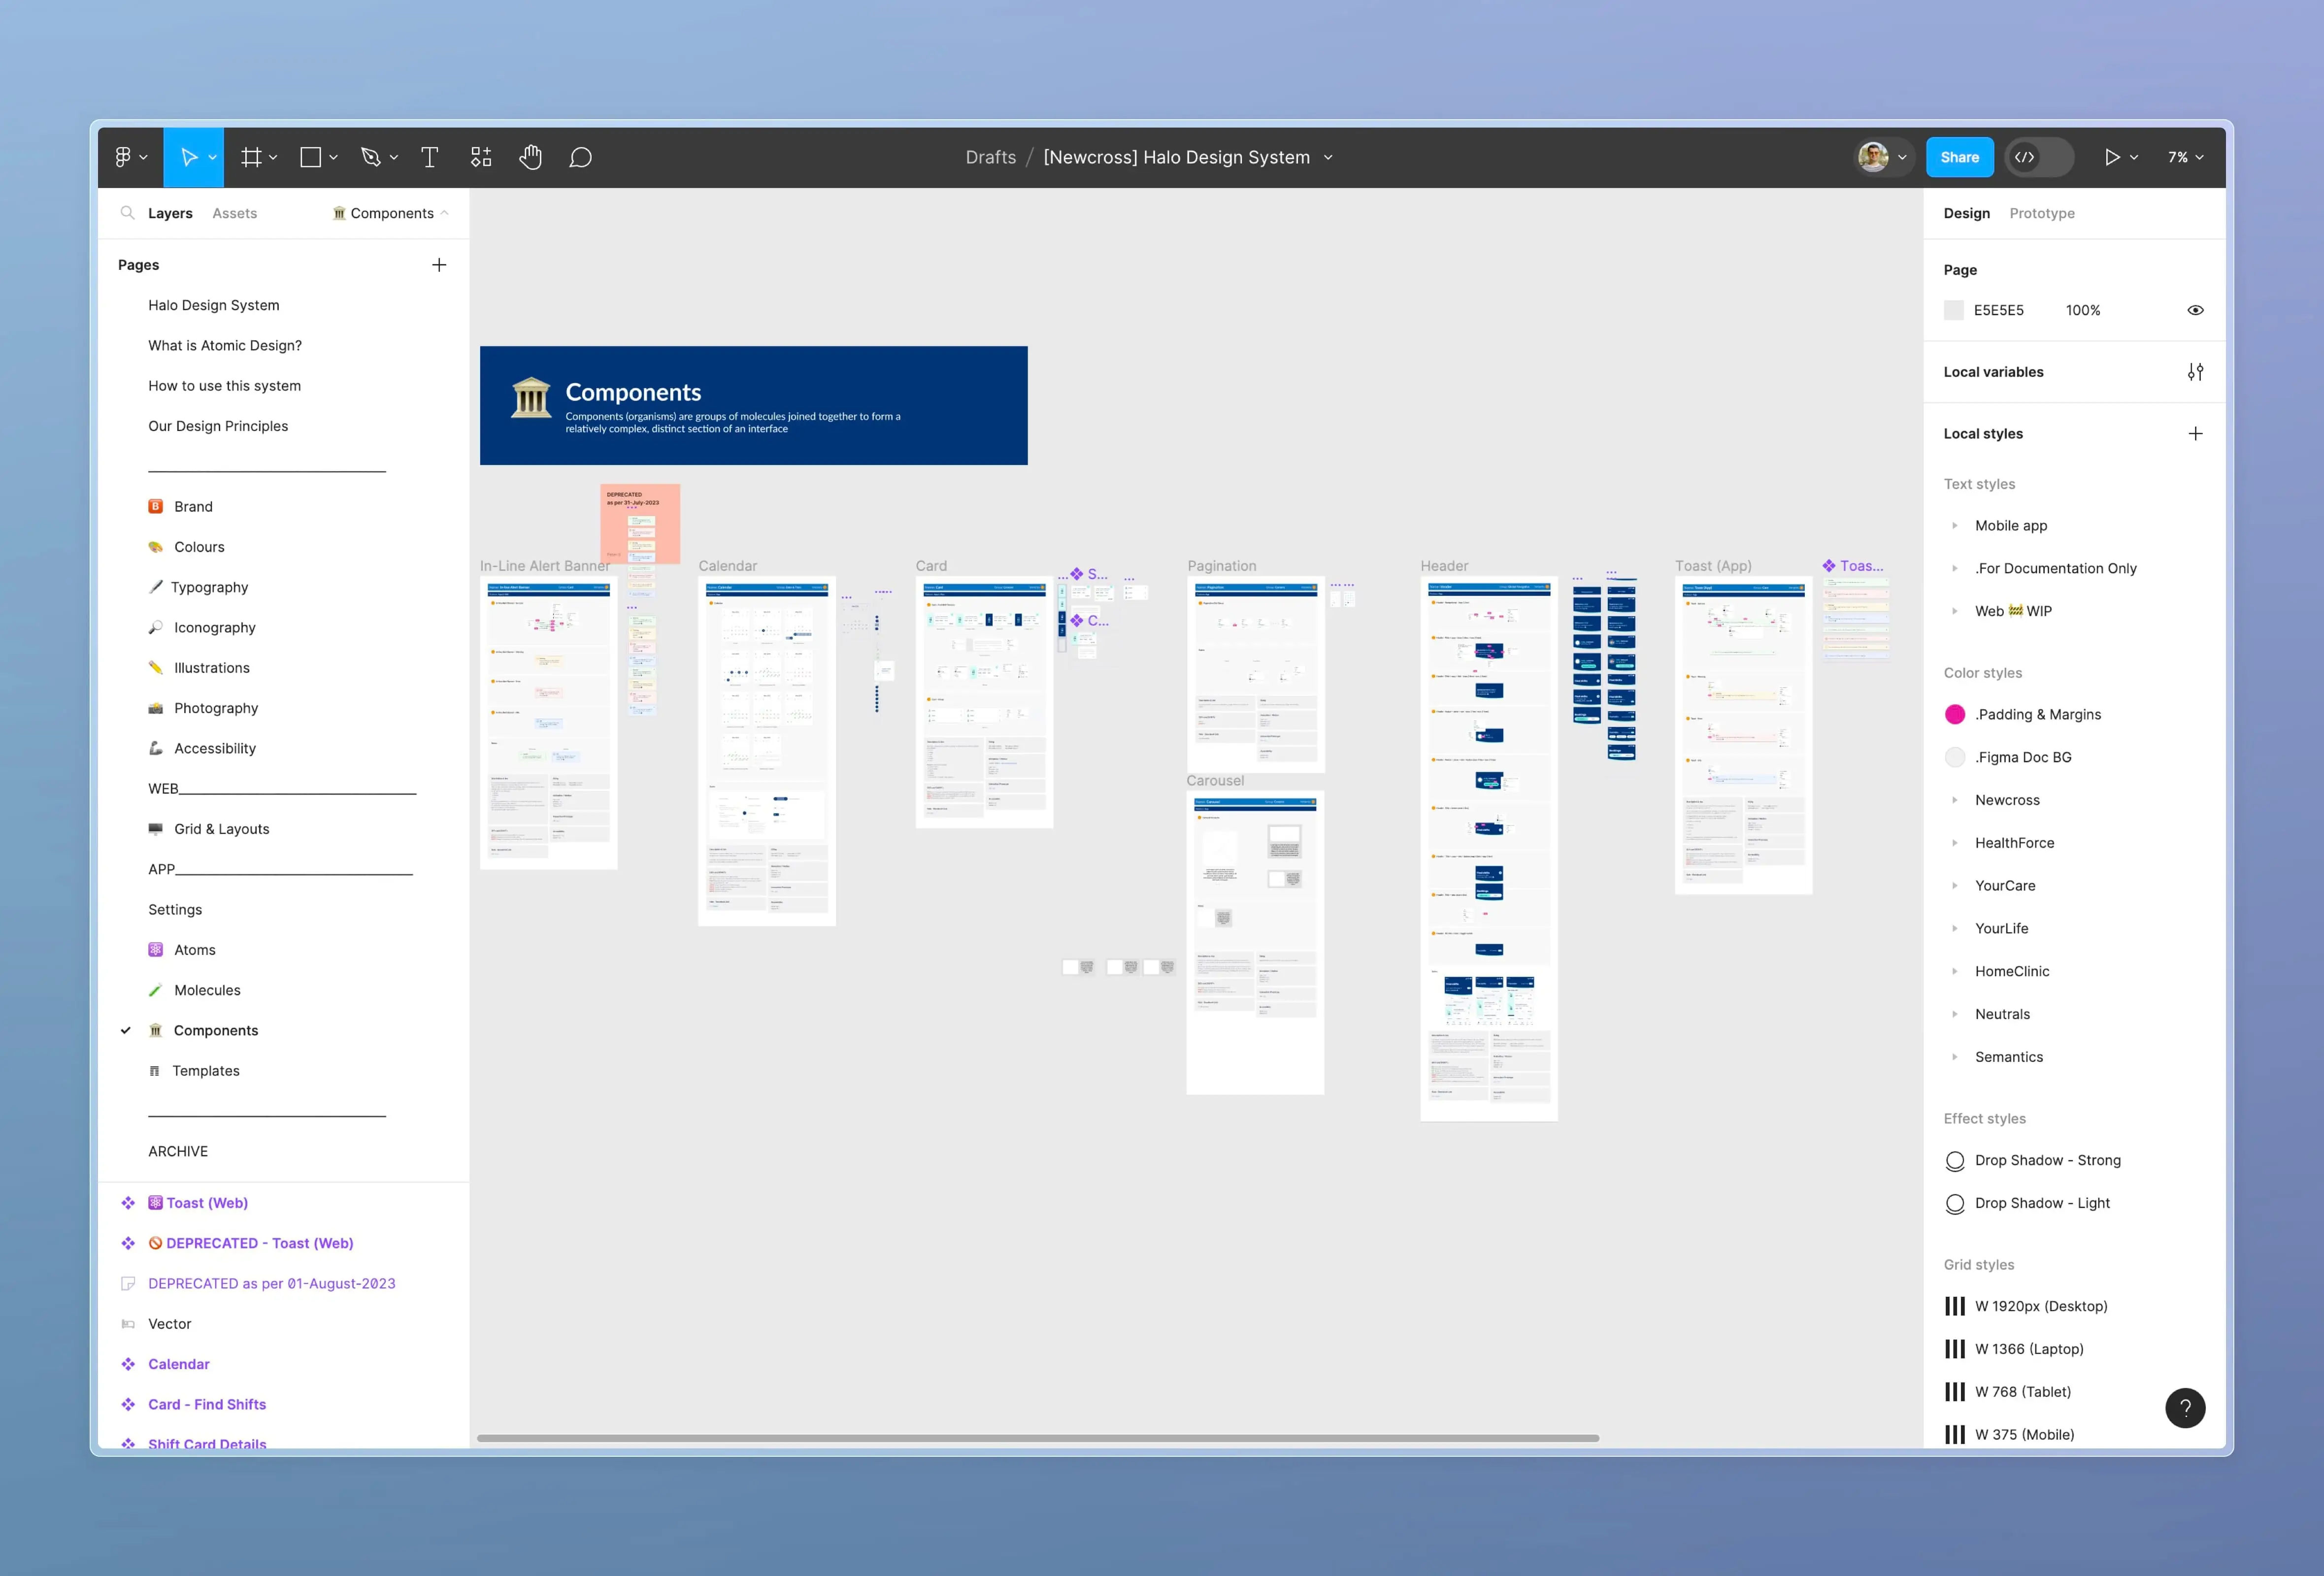Switch to the Assets tab
This screenshot has width=2324, height=1576.
click(x=234, y=213)
